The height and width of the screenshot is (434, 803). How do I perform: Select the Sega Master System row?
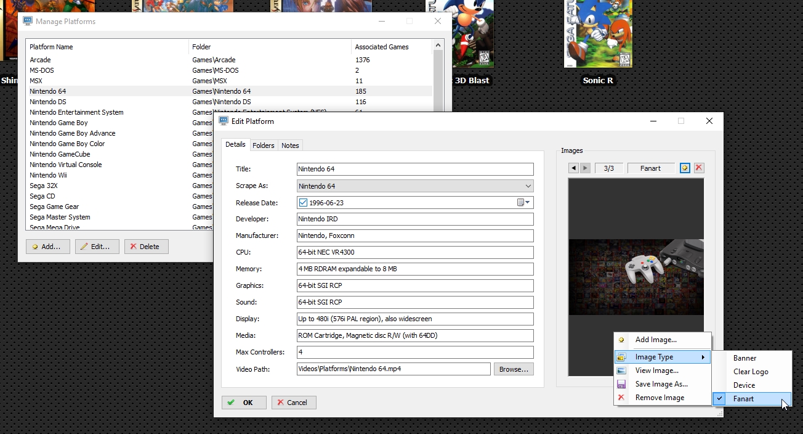coord(120,217)
